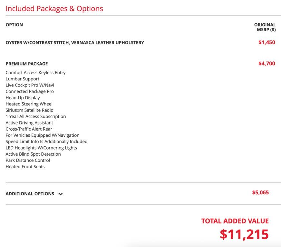Expand the Additional Options chevron
The width and height of the screenshot is (281, 247).
click(x=61, y=194)
